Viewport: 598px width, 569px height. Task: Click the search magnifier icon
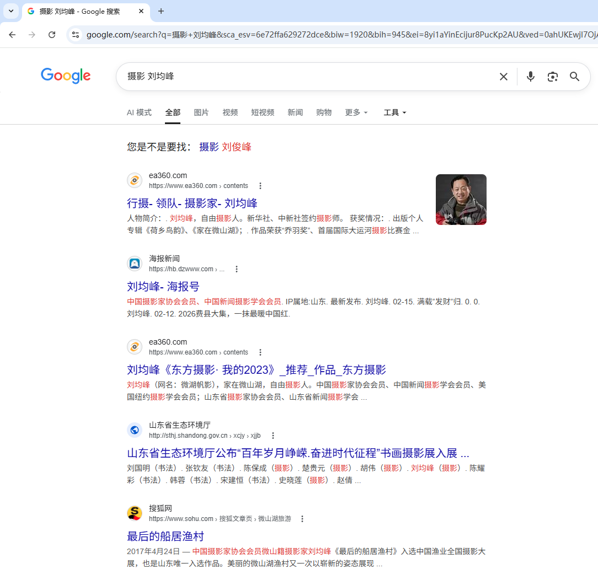tap(574, 77)
